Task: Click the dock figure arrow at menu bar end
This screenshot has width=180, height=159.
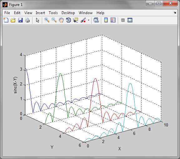Action: 175,13
